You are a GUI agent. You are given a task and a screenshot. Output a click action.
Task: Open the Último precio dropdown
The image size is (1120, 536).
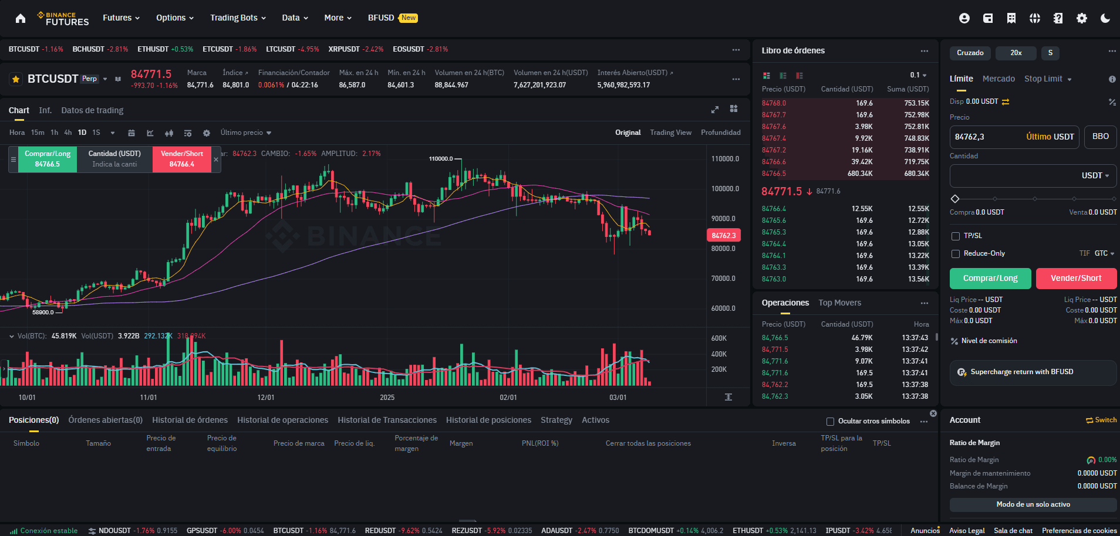pos(246,133)
